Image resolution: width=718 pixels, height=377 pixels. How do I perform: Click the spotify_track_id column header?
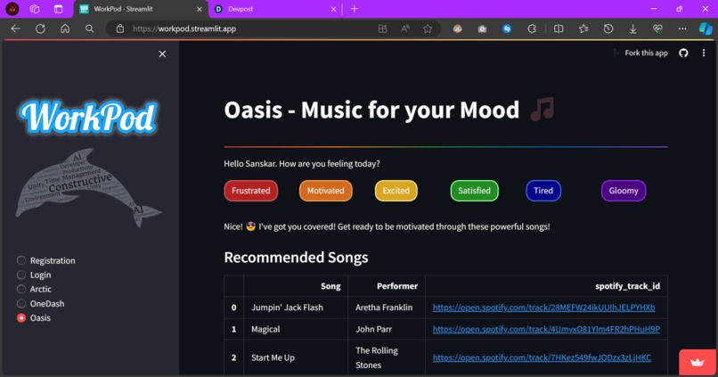[x=546, y=286]
